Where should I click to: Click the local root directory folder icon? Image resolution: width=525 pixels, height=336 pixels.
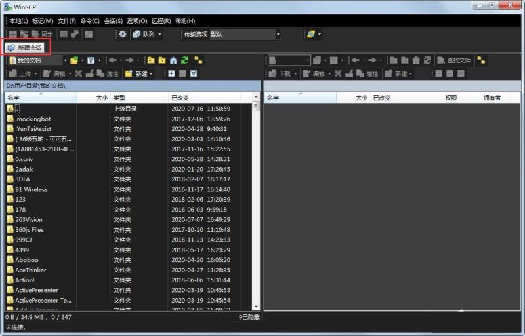pyautogui.click(x=162, y=60)
